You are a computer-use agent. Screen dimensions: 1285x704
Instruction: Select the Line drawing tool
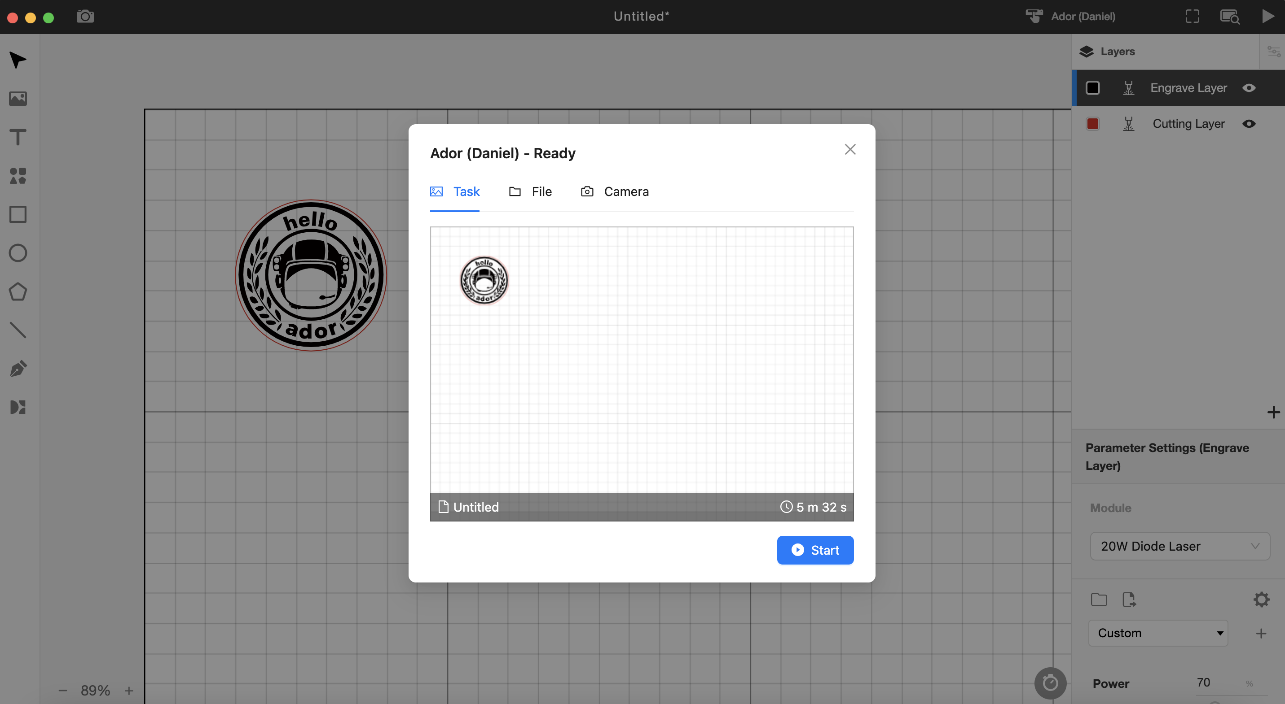pos(18,330)
